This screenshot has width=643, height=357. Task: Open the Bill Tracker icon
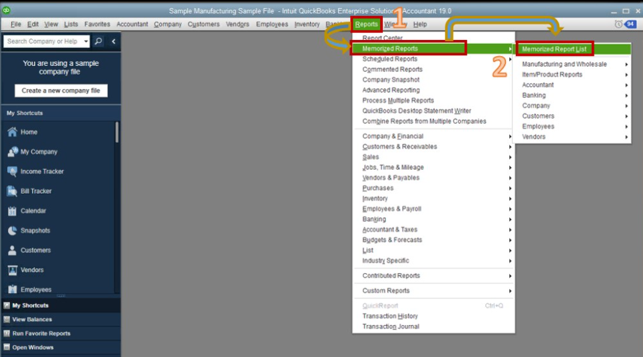point(12,190)
